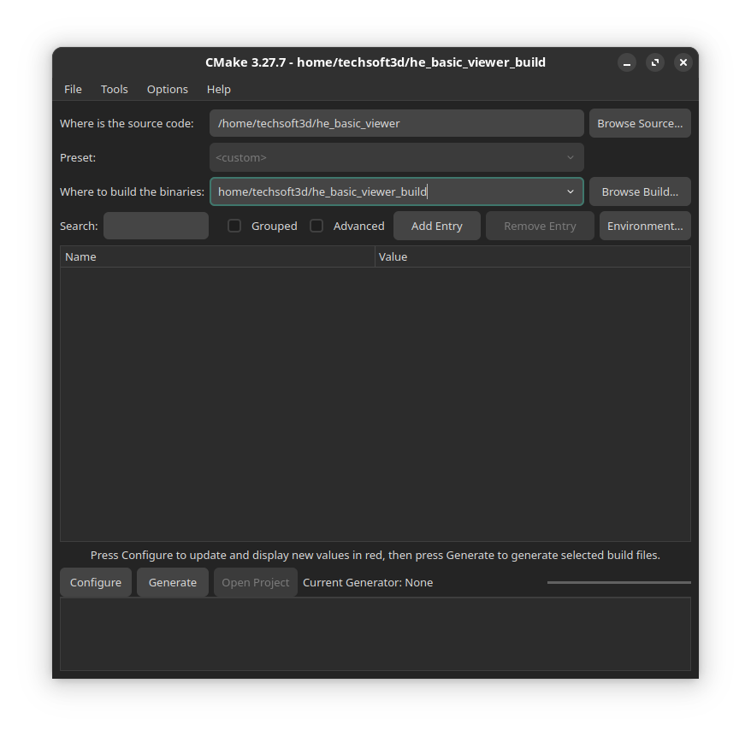
Task: Click the progress bar near generator label
Action: pyautogui.click(x=618, y=582)
